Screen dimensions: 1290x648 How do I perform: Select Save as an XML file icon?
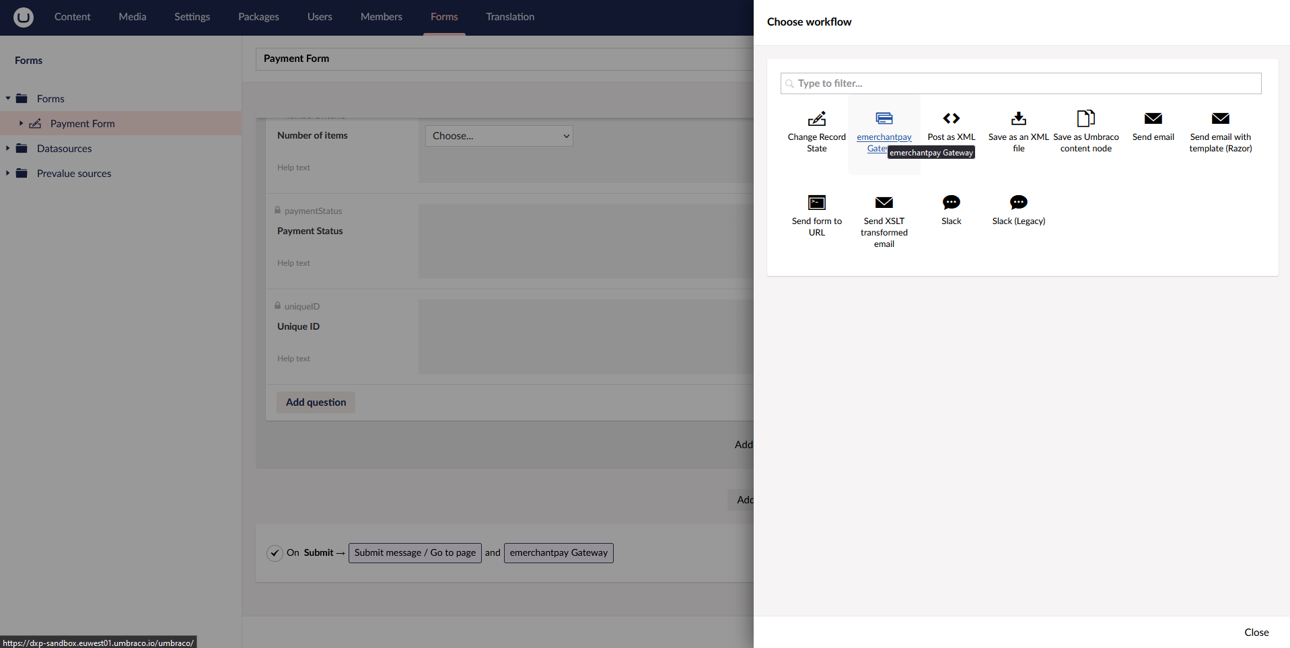(x=1018, y=119)
